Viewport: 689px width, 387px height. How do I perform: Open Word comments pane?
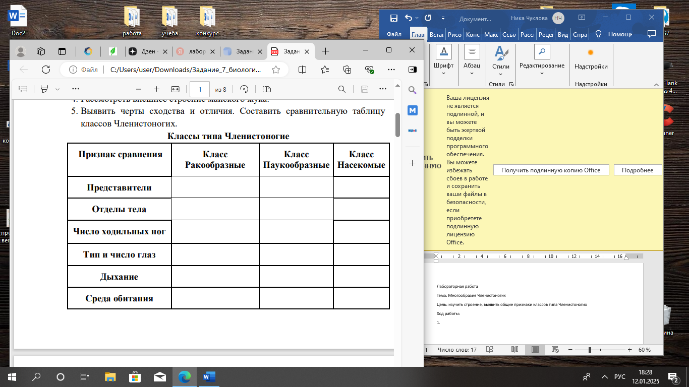point(652,34)
